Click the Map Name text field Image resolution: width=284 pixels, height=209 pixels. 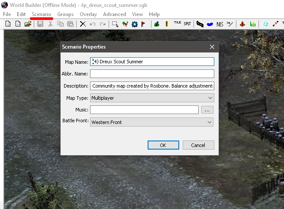(152, 62)
